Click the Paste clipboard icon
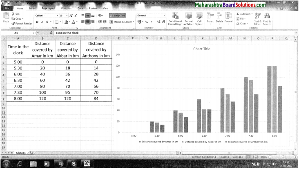This screenshot has width=299, height=169. point(6,16)
